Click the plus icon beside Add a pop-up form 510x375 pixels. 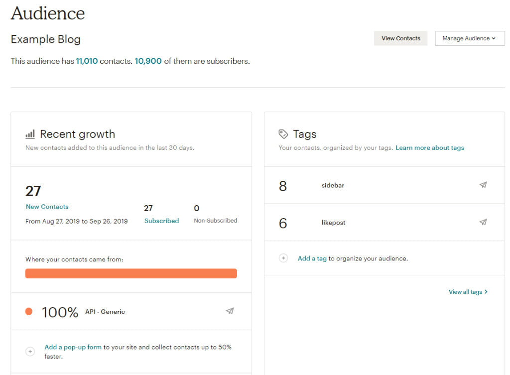pos(30,351)
